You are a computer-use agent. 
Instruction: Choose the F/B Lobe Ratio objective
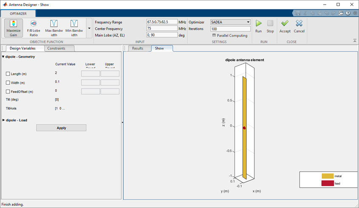point(34,28)
